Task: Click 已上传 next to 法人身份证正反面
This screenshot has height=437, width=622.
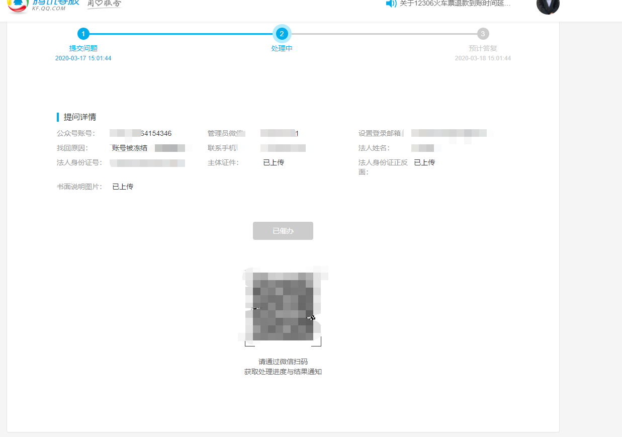Action: (424, 162)
